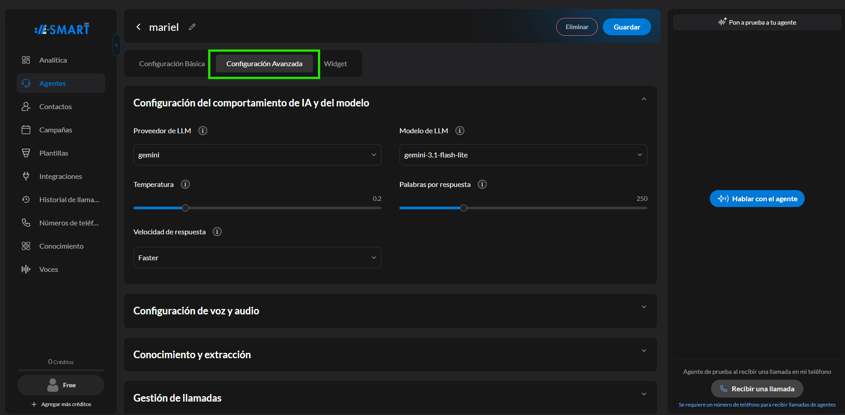Image resolution: width=845 pixels, height=415 pixels.
Task: Open the Proveedor de LLM gemini dropdown
Action: click(x=257, y=155)
